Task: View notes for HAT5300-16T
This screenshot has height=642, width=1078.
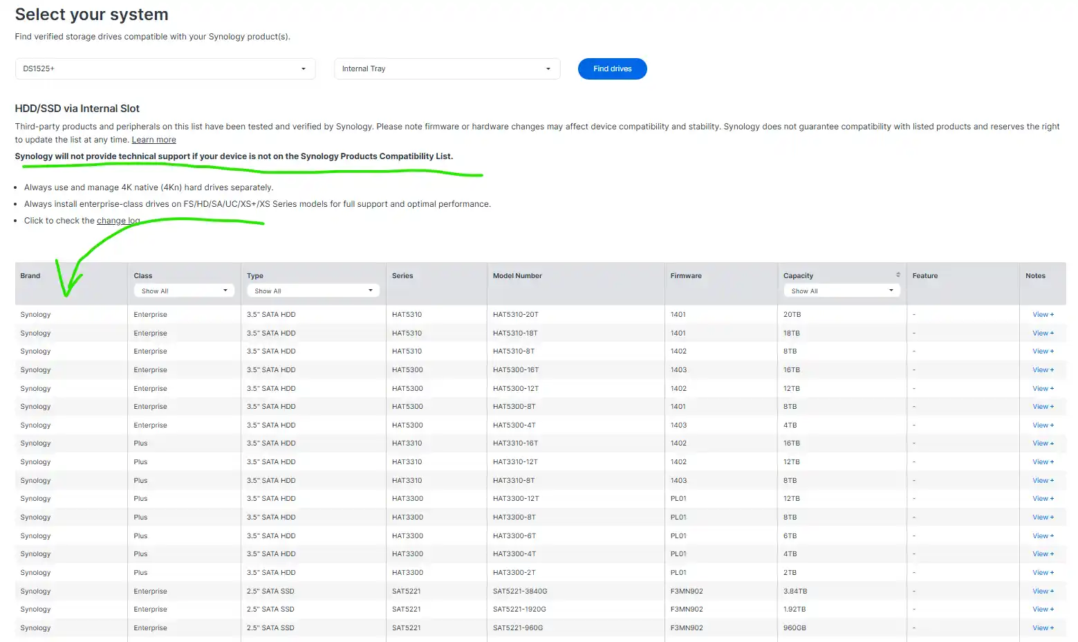Action: [x=1043, y=370]
